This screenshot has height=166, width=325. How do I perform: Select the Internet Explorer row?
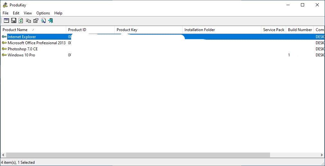click(163, 37)
